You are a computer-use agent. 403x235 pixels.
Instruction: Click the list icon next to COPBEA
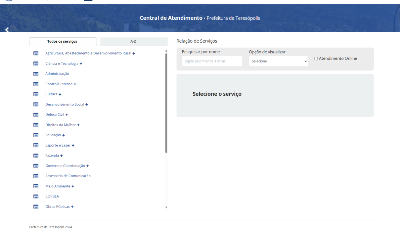point(36,196)
